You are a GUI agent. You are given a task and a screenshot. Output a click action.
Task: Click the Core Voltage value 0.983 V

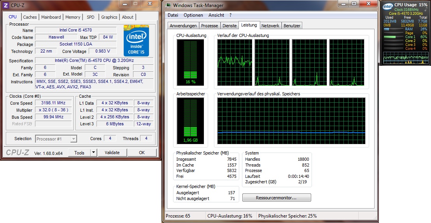click(103, 51)
